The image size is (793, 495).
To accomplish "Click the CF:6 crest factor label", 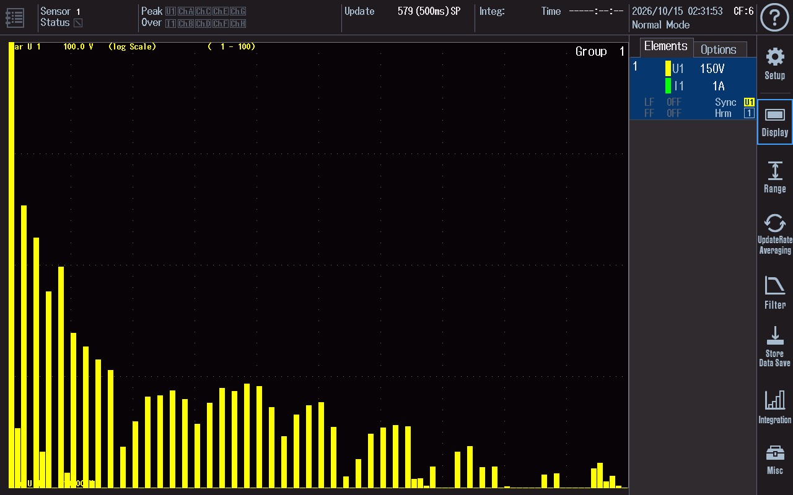I will 743,11.
